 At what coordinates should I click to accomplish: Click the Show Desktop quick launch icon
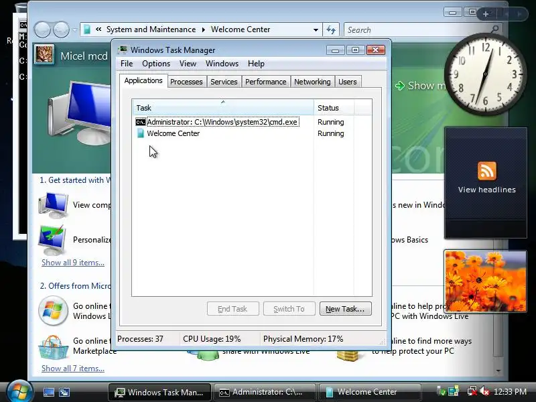(48, 392)
